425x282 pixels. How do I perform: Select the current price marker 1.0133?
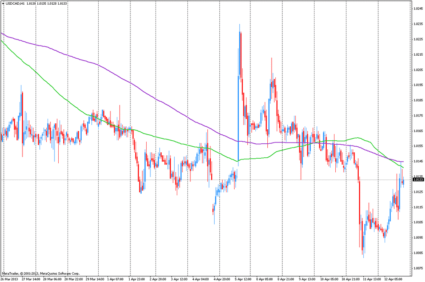point(418,179)
